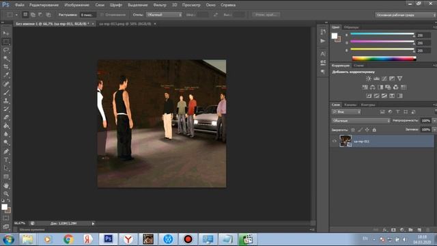The height and width of the screenshot is (246, 437).
Task: Toggle lock image pixels brush icon
Action: click(x=360, y=130)
